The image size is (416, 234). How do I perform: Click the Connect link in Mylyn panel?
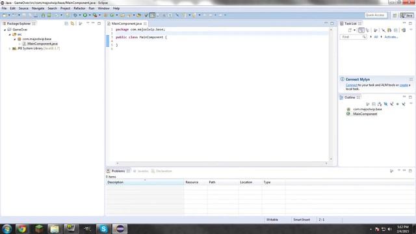point(352,85)
